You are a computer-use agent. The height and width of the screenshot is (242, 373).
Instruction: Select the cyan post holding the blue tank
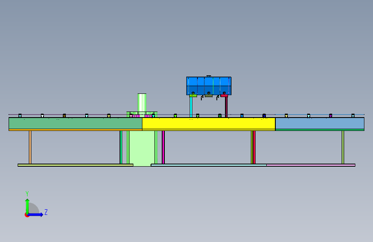pos(191,107)
